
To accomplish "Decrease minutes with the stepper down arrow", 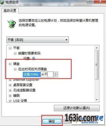I will point(56,76).
